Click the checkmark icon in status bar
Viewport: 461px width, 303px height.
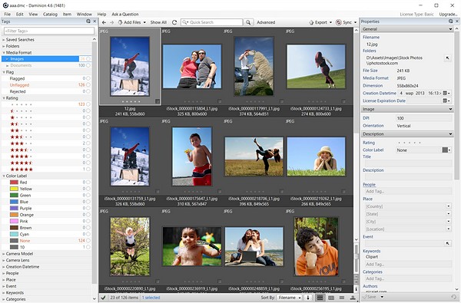103,298
